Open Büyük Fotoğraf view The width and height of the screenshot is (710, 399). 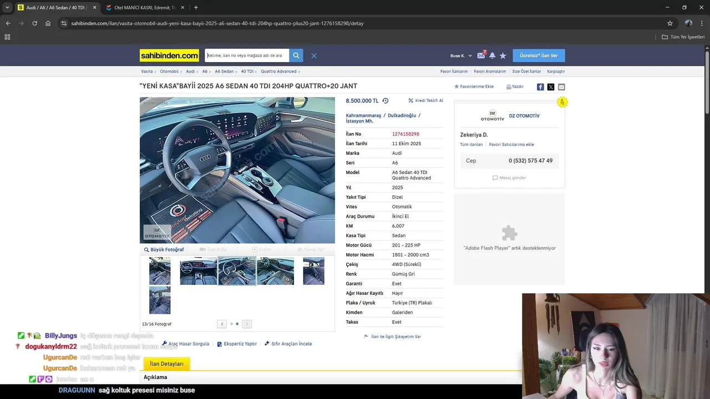(164, 249)
